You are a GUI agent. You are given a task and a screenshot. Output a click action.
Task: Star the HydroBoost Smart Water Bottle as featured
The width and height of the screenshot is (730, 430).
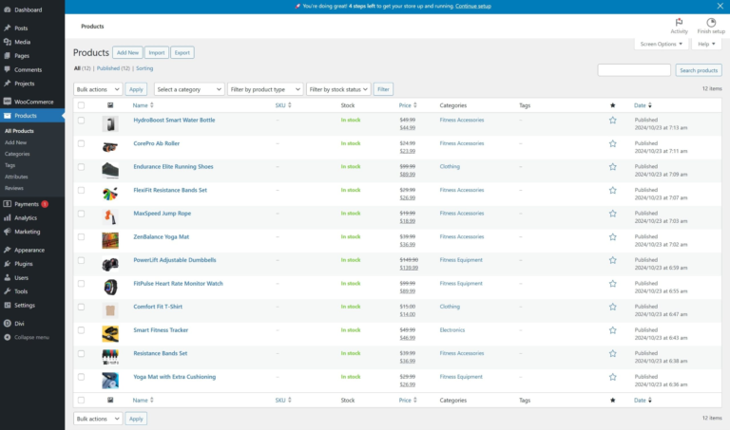pyautogui.click(x=612, y=121)
